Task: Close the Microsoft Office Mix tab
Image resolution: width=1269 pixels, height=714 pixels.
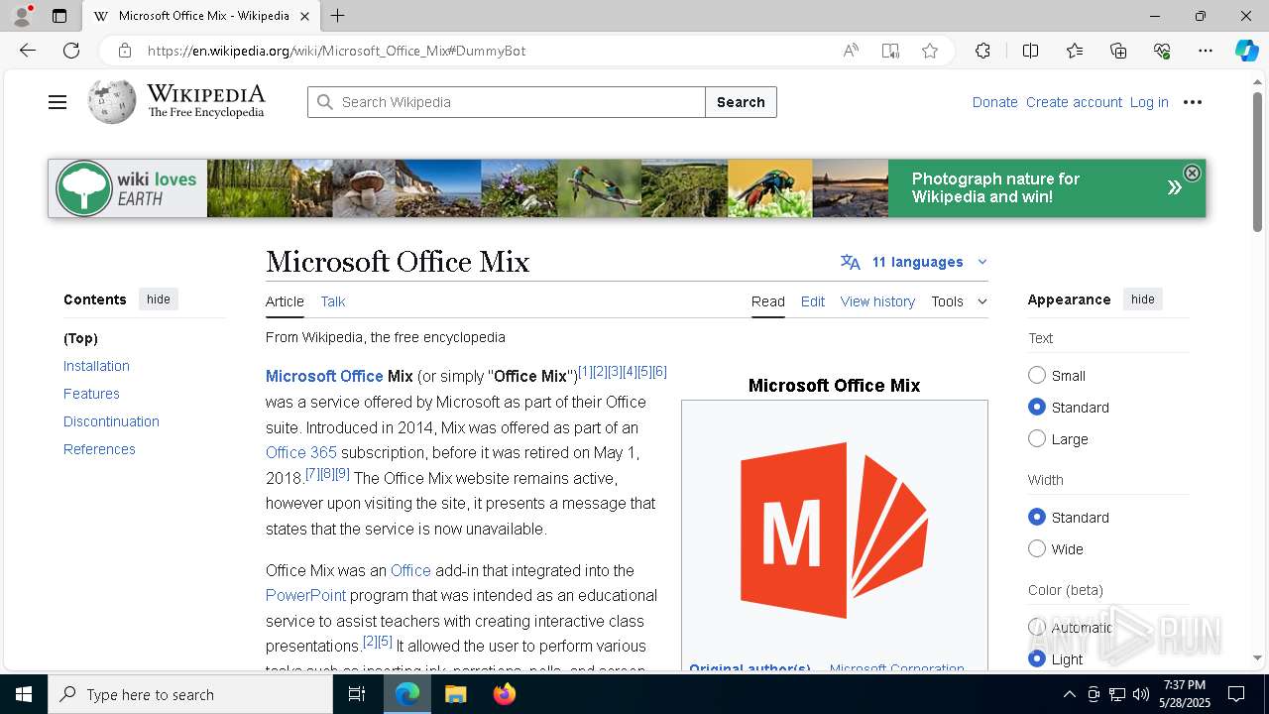Action: pyautogui.click(x=305, y=16)
